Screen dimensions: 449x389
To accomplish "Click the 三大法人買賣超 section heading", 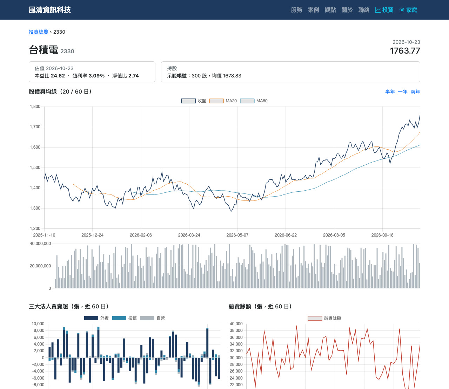I will 70,307.
